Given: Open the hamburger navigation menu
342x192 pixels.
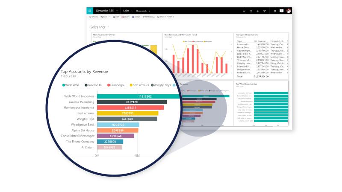Looking at the screenshot, I should (x=90, y=11).
